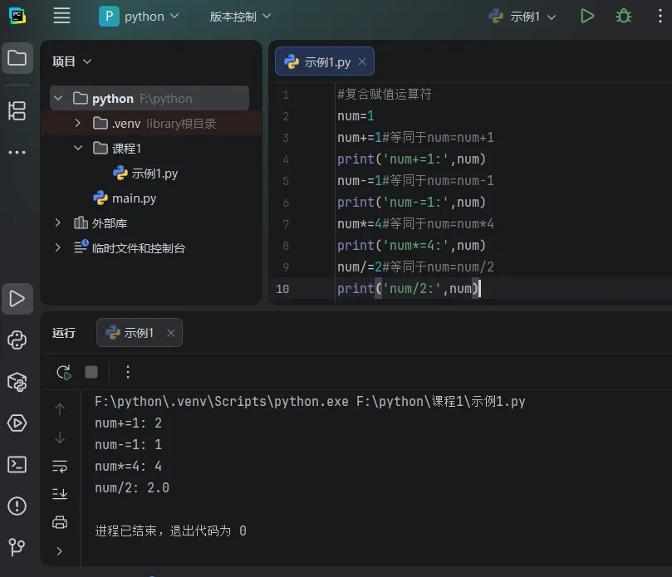Select 示例1.py in the project tree
Image resolution: width=672 pixels, height=577 pixels.
click(x=145, y=173)
